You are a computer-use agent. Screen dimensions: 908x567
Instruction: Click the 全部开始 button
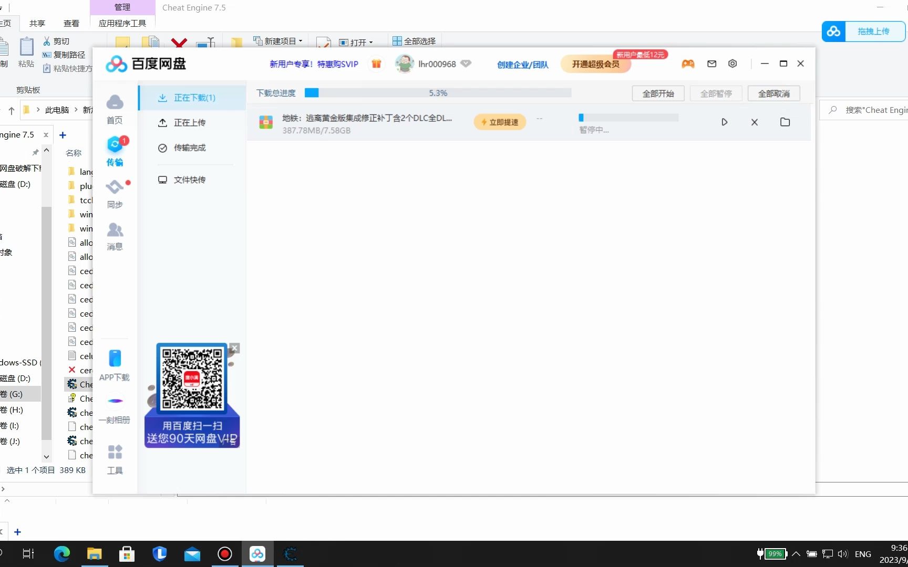658,93
